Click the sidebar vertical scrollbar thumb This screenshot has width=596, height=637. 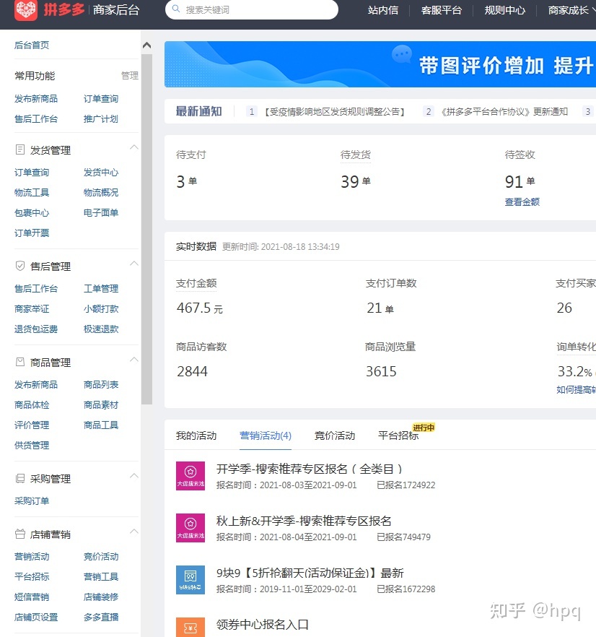pos(147,229)
